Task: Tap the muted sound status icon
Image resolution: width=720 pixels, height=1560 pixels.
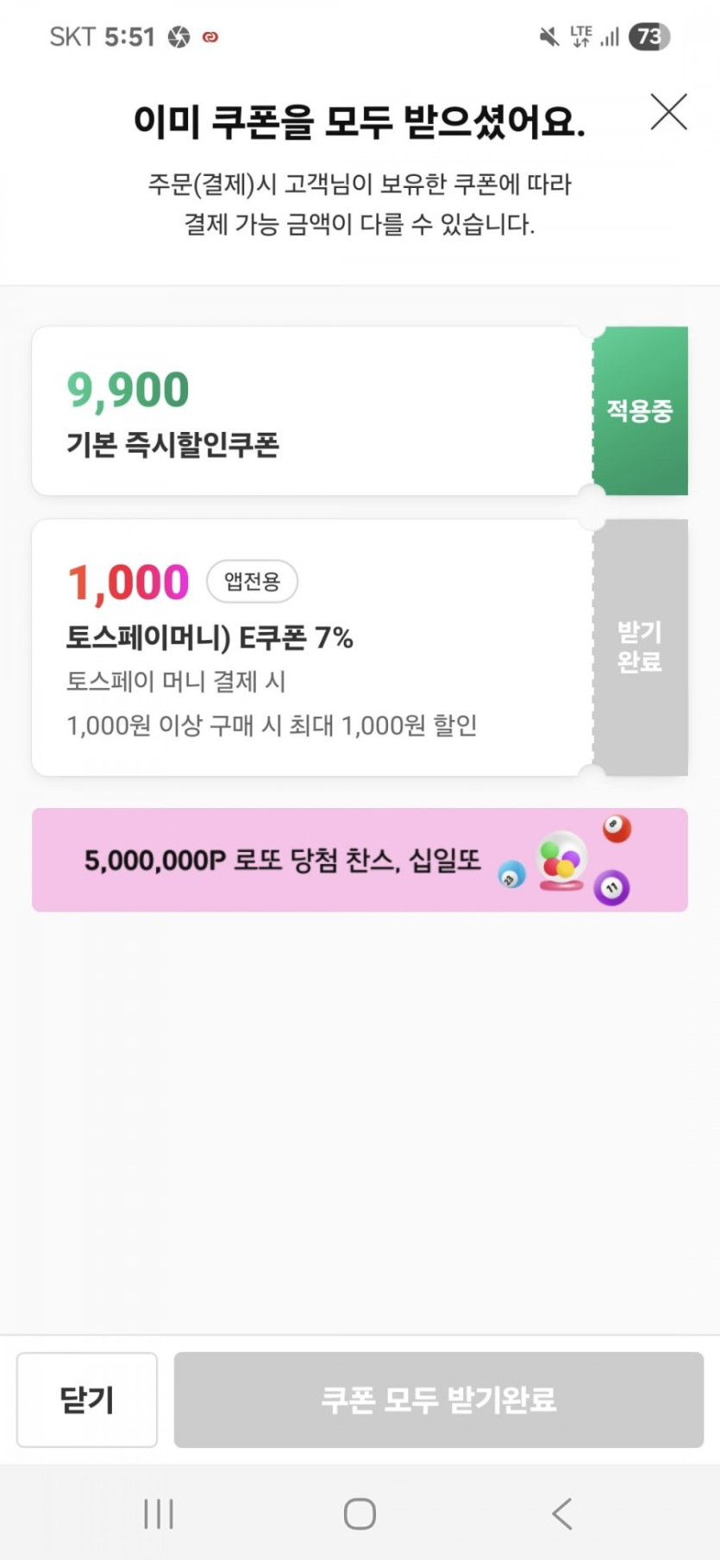Action: click(x=548, y=37)
